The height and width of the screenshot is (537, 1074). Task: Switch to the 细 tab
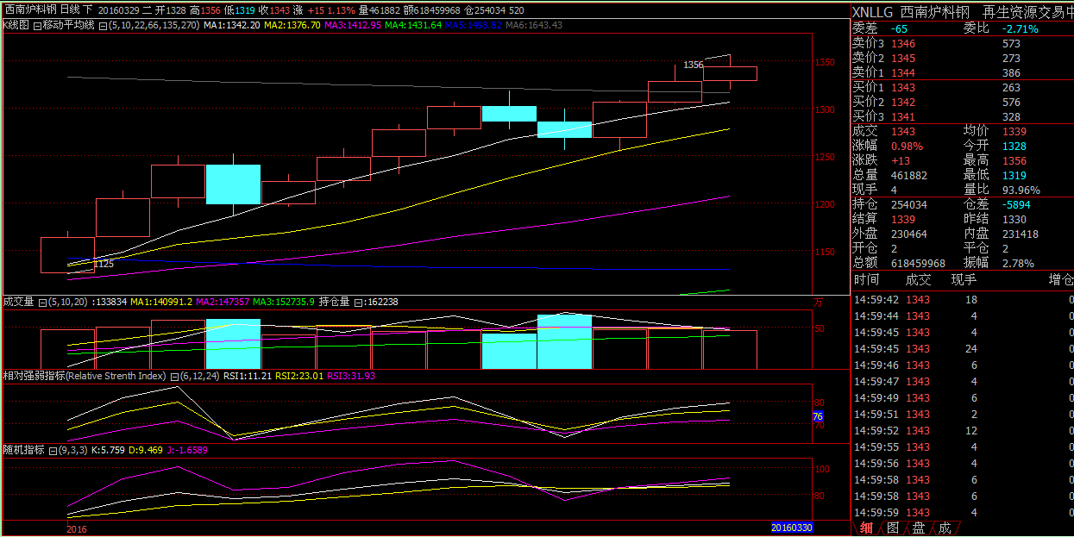[866, 528]
